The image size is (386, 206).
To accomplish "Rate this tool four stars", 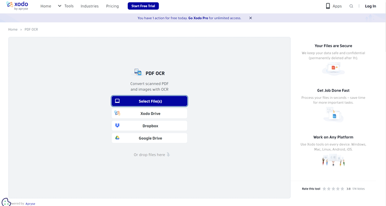I will point(338,189).
